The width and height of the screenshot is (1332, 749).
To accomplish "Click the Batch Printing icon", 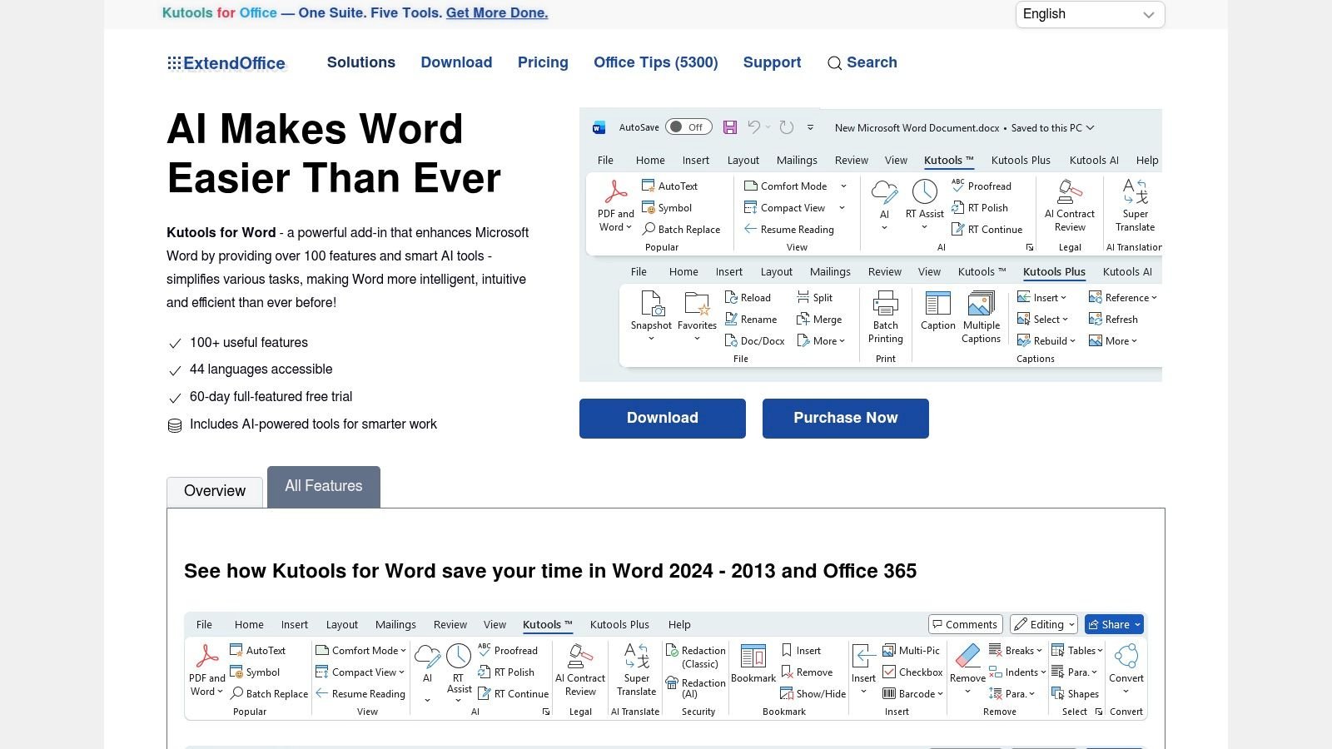I will point(885,303).
